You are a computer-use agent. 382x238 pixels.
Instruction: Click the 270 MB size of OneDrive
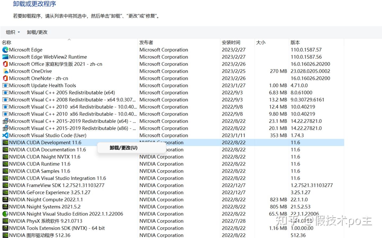[x=279, y=71]
